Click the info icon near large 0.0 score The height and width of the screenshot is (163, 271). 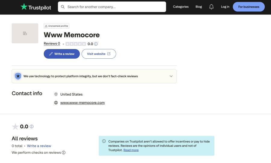(32, 127)
